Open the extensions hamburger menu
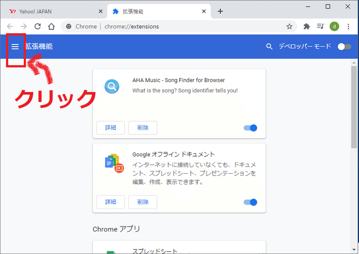Screen dimensions: 359x254 point(15,47)
